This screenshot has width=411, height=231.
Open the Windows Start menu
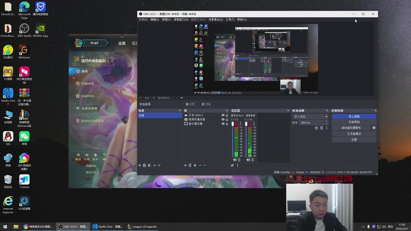pyautogui.click(x=5, y=227)
